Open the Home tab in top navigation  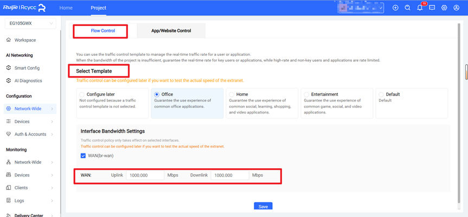(x=66, y=8)
